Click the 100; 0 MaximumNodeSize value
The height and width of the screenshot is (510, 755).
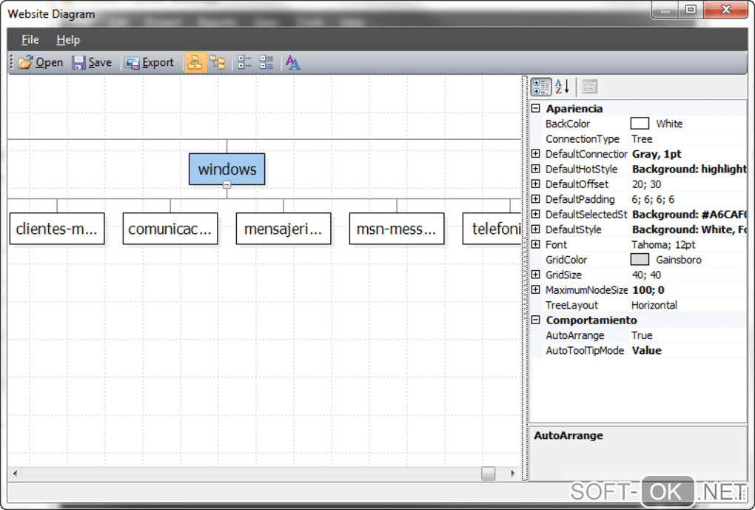point(648,290)
